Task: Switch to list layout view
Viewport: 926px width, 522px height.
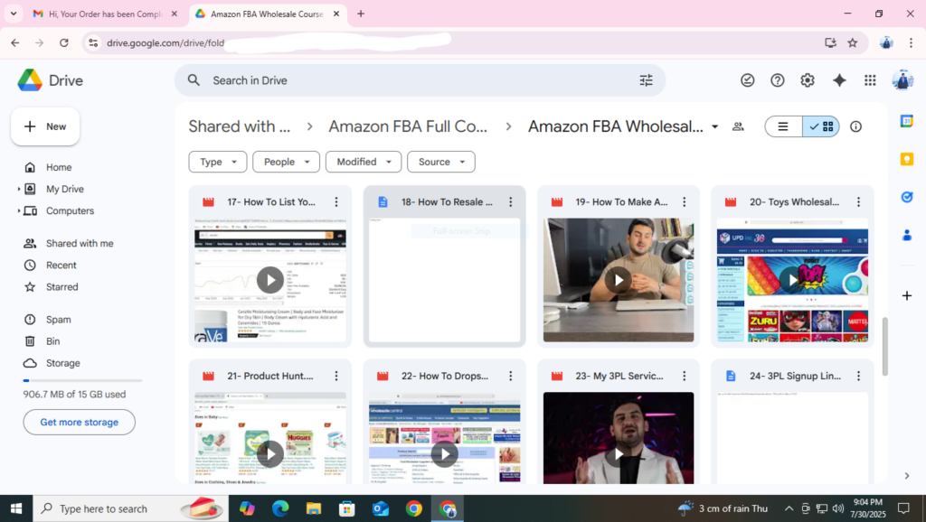Action: pyautogui.click(x=784, y=126)
